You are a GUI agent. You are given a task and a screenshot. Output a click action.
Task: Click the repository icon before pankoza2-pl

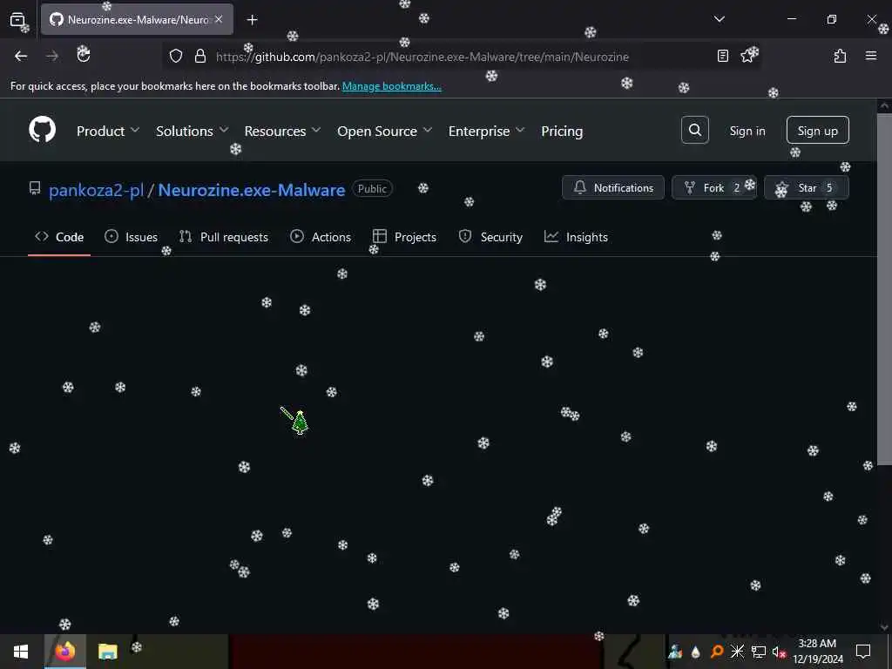pyautogui.click(x=35, y=188)
